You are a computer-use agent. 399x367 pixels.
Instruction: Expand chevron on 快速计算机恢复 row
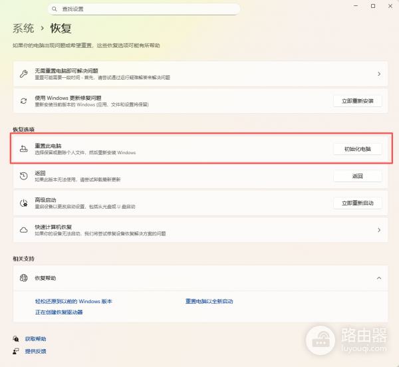[379, 230]
